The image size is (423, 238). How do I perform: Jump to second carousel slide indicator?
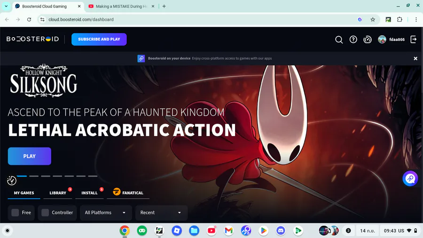(x=34, y=176)
